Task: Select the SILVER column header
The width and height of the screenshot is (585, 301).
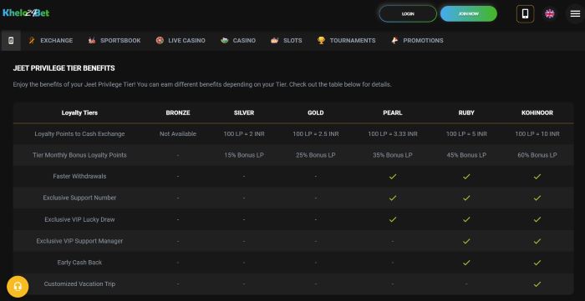Action: [x=244, y=113]
